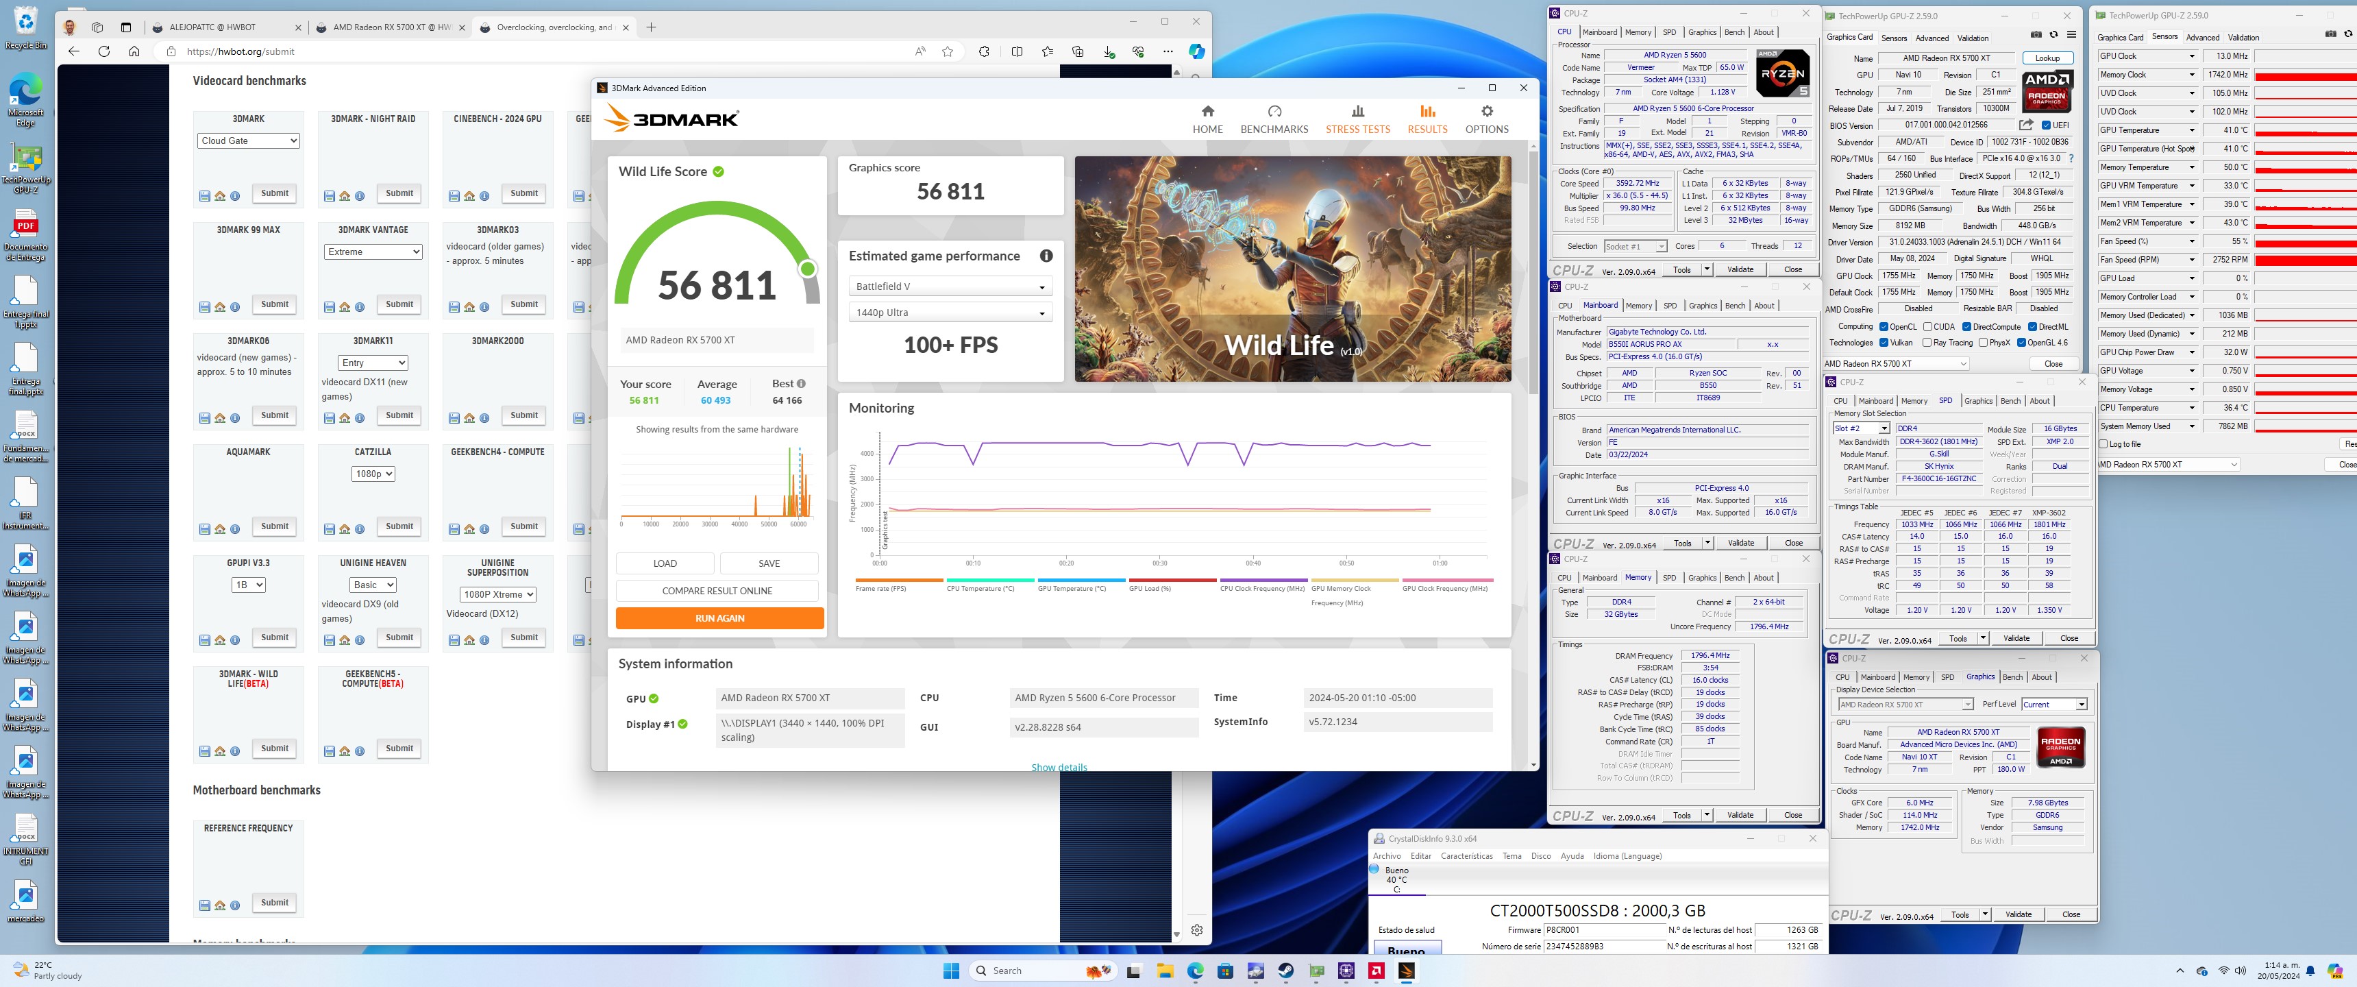2357x987 pixels.
Task: Open Validation tab in left GPU-Z window
Action: pyautogui.click(x=1973, y=38)
